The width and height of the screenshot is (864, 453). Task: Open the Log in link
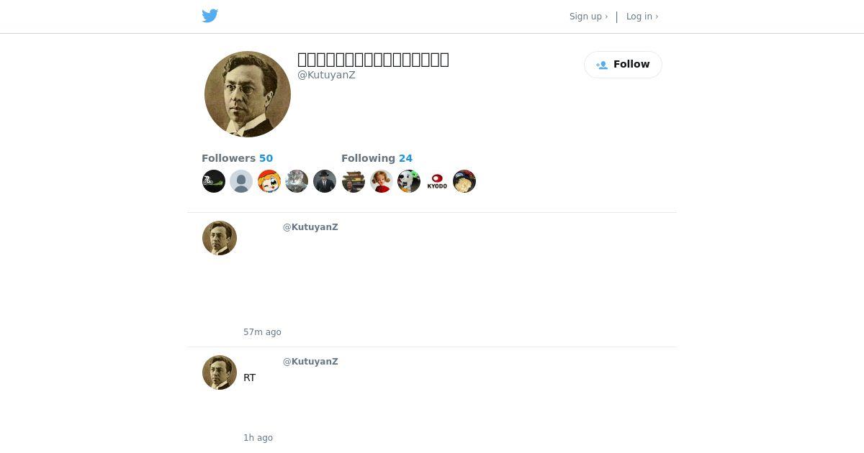[642, 17]
